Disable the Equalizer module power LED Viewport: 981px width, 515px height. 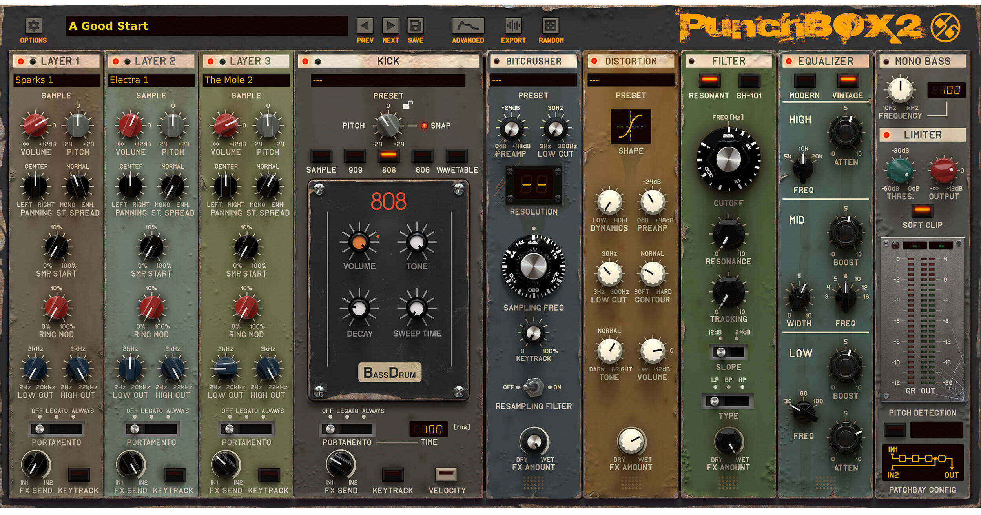(789, 61)
